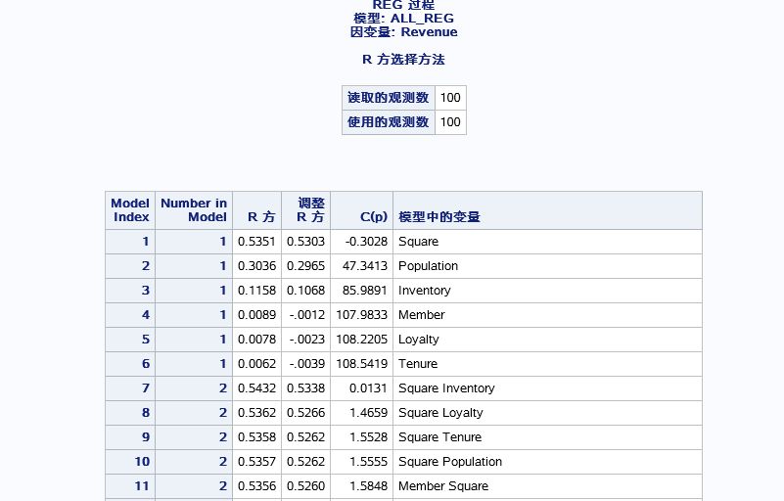
Task: Click Model Index cell 7
Action: pos(130,388)
